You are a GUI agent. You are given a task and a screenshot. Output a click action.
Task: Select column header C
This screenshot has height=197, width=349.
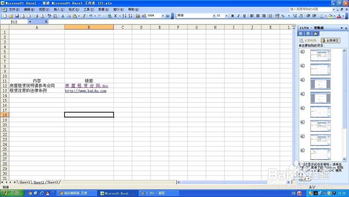pyautogui.click(x=122, y=27)
